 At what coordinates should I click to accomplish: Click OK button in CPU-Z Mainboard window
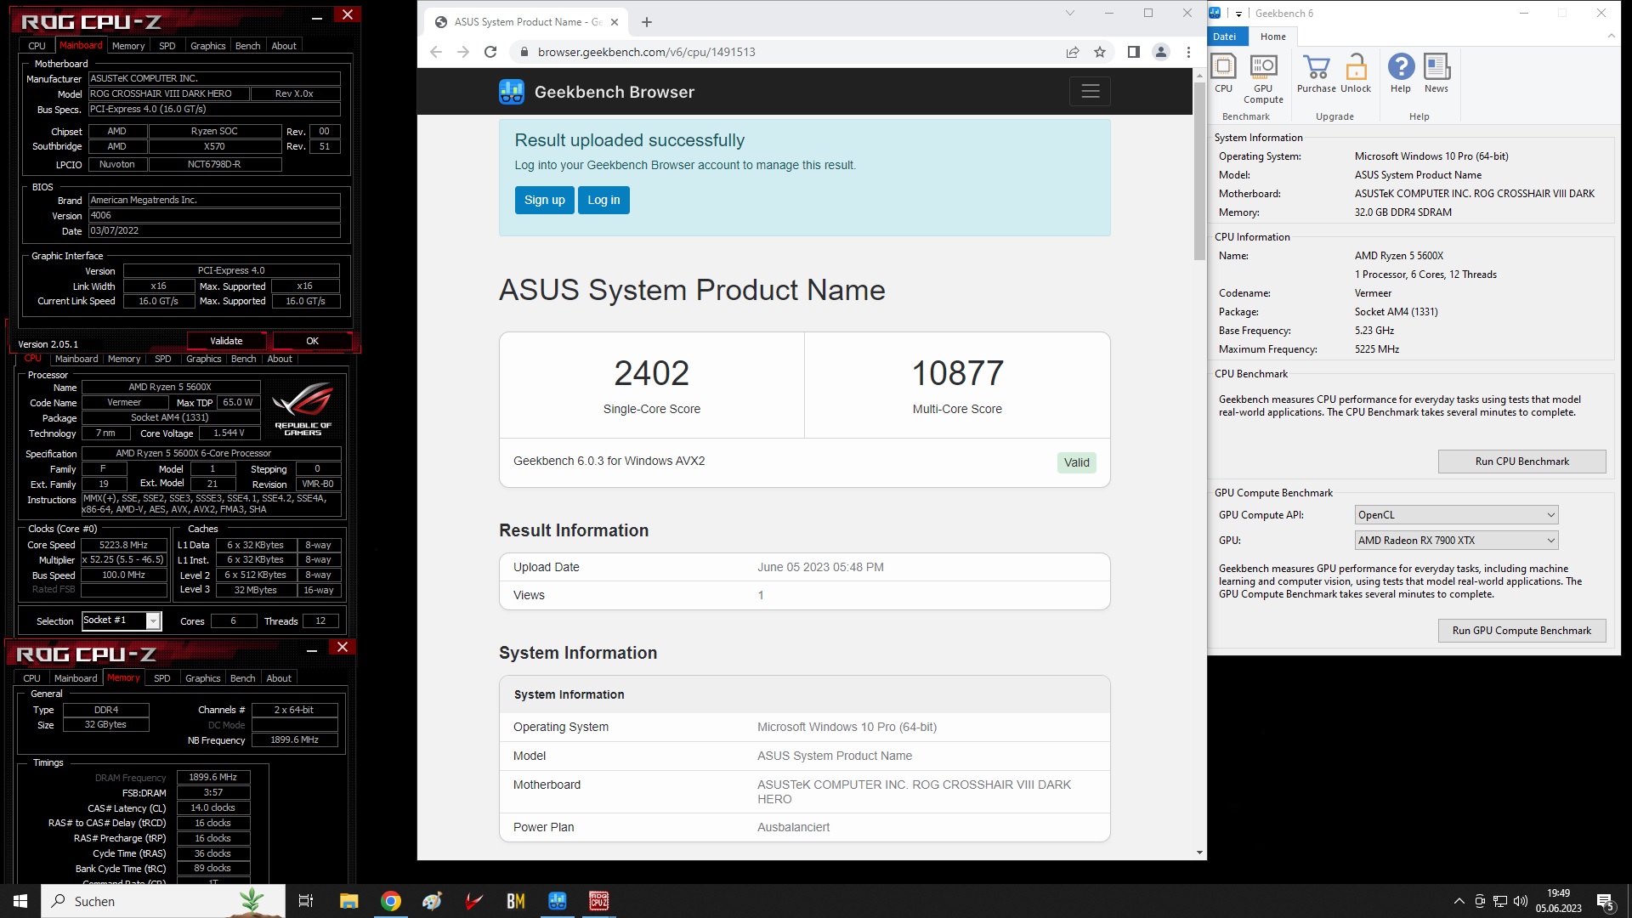pos(312,341)
